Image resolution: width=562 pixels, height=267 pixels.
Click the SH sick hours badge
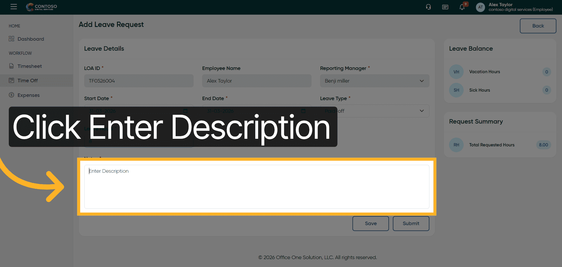point(456,90)
